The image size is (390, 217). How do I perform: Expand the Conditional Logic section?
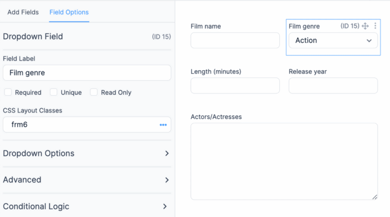87,206
